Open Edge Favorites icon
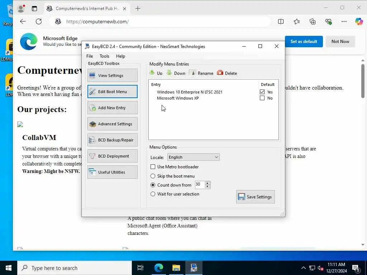 coord(297,21)
